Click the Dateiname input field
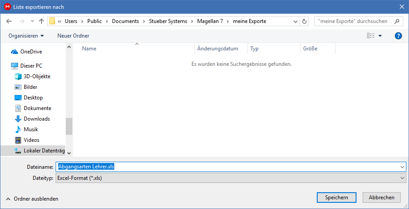 click(231, 167)
